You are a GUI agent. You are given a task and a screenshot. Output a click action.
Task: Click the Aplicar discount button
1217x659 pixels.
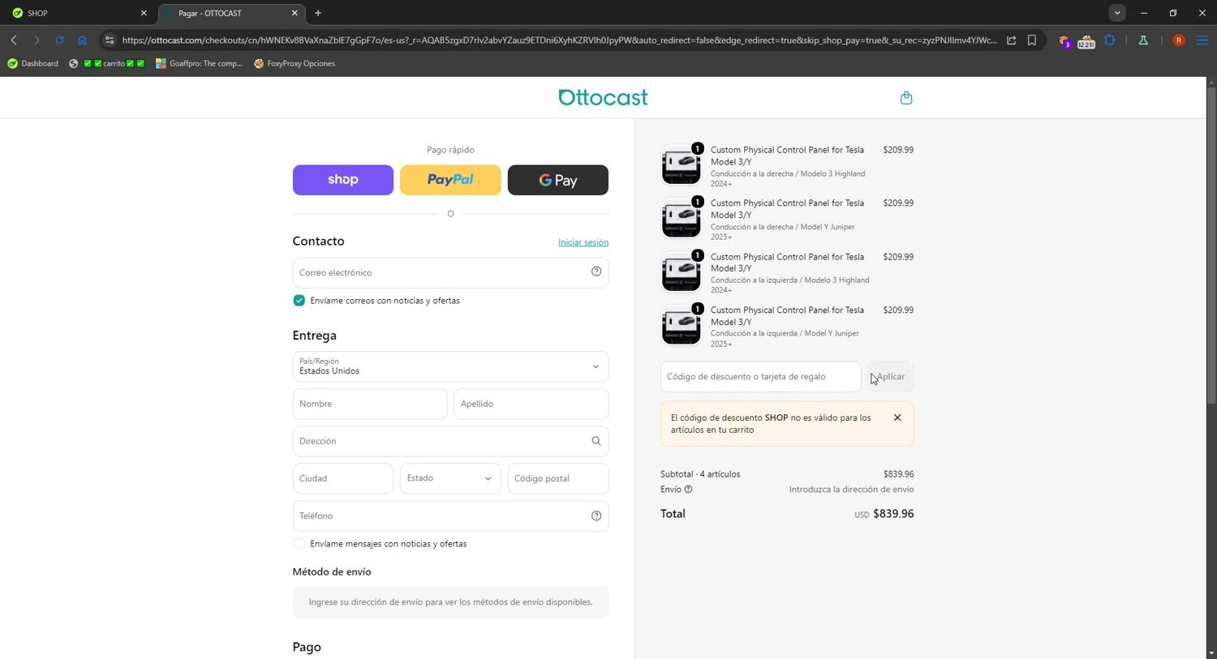891,376
